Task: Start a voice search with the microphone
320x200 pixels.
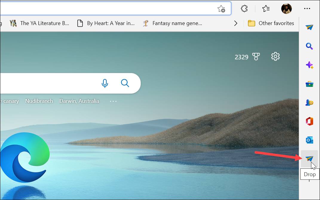Action: pyautogui.click(x=105, y=83)
